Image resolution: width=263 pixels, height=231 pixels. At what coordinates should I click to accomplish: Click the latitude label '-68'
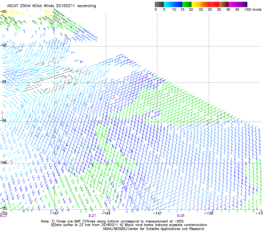pos(3,162)
